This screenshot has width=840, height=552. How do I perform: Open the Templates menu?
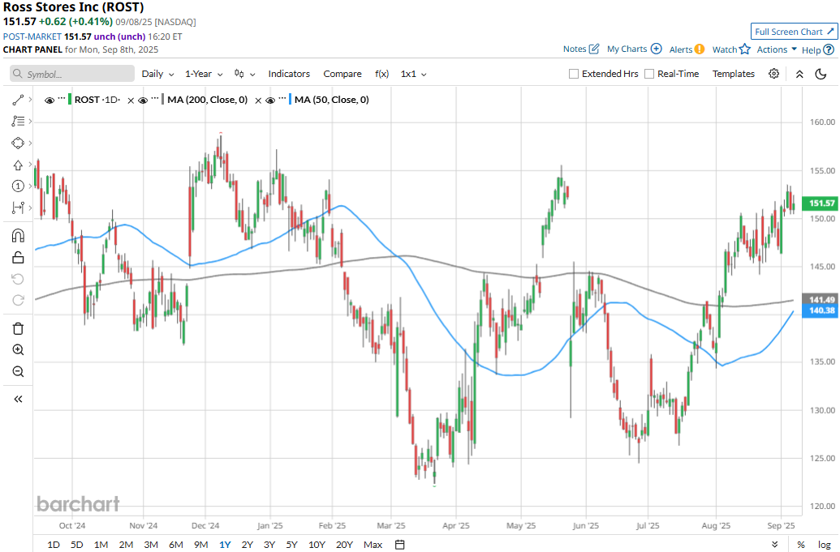pyautogui.click(x=734, y=74)
